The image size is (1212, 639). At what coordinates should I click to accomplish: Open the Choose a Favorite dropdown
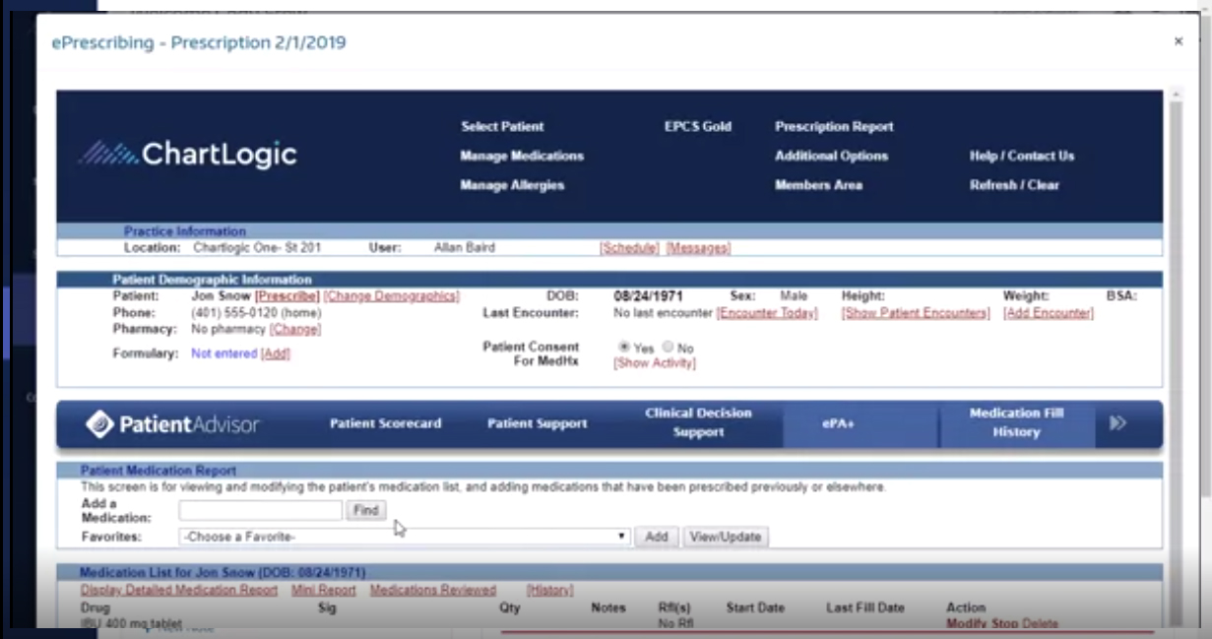click(x=404, y=537)
